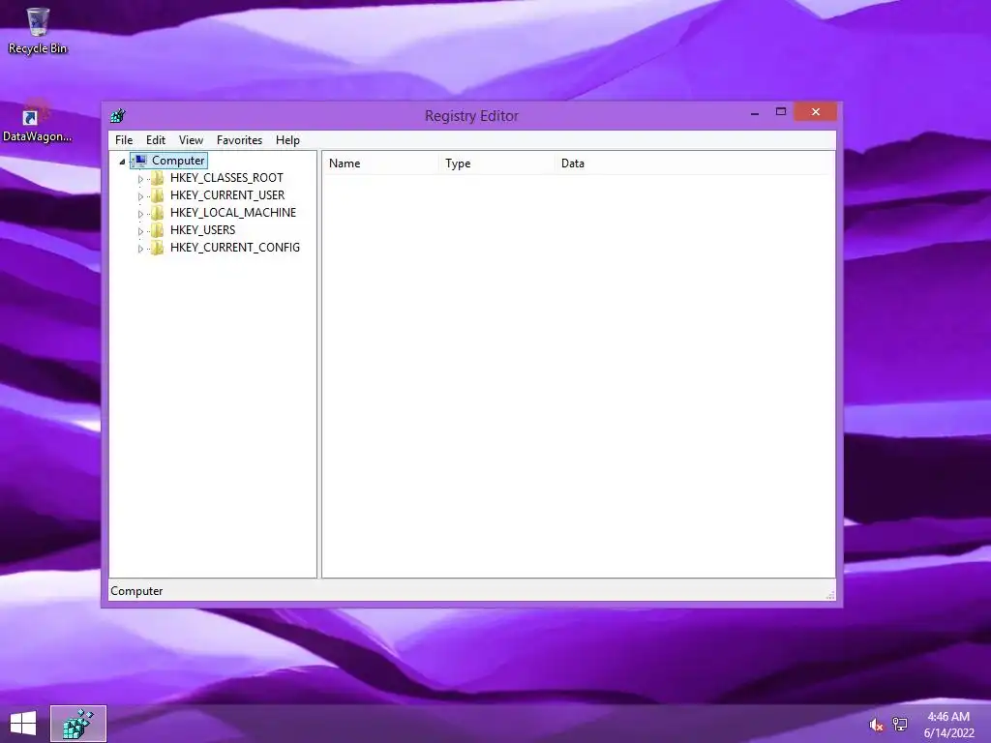Click the muted volume tray icon

(876, 725)
